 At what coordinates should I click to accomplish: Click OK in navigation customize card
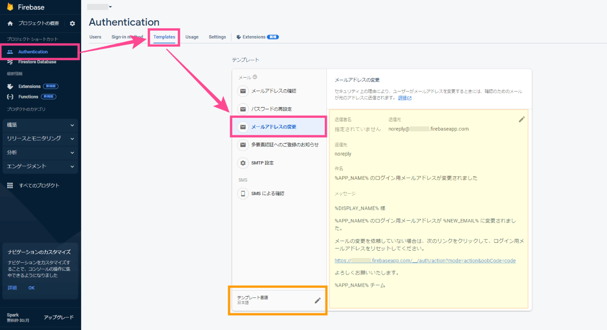pyautogui.click(x=32, y=288)
